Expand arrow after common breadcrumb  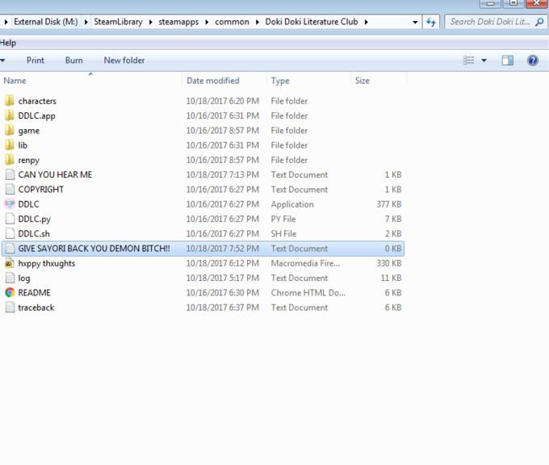click(x=258, y=22)
